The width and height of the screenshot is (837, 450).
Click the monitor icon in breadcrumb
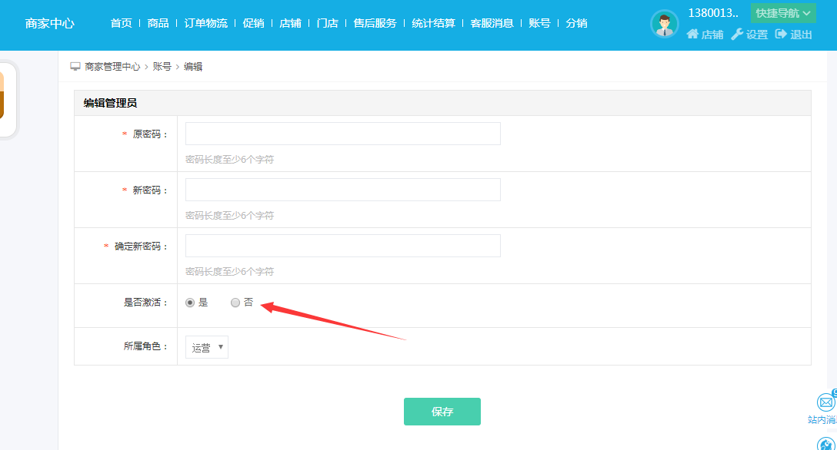click(x=75, y=67)
